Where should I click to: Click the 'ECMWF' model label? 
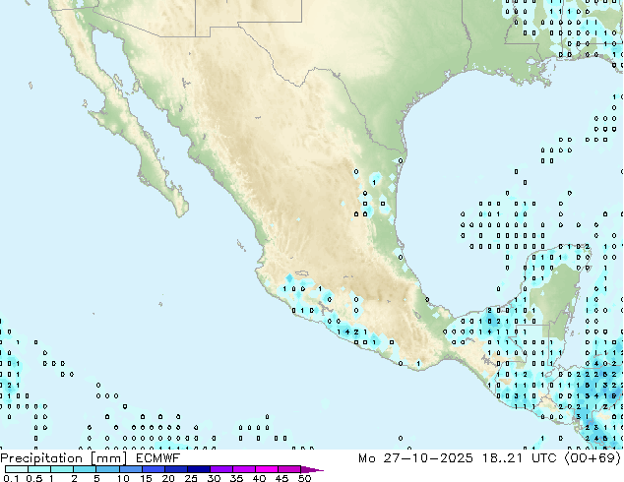157,458
